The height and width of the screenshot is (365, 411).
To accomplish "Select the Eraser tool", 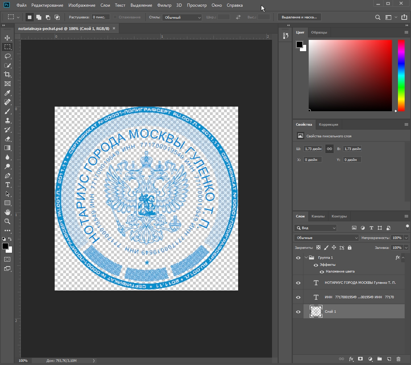I will pos(7,139).
